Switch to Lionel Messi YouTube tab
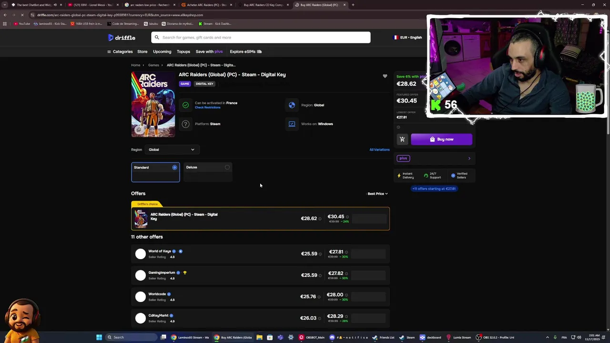Image resolution: width=610 pixels, height=343 pixels. point(92,5)
